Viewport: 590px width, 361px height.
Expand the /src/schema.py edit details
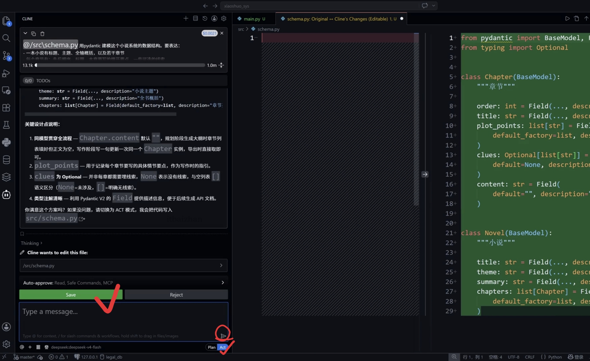click(x=123, y=265)
